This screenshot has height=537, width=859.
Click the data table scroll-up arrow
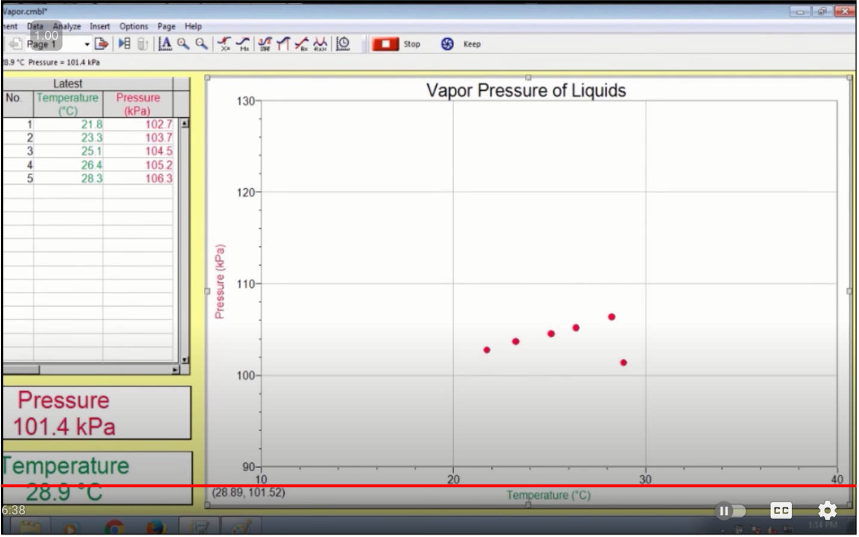[x=185, y=124]
